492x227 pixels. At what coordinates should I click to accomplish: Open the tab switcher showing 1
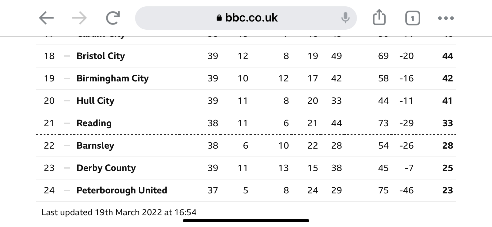coord(413,18)
